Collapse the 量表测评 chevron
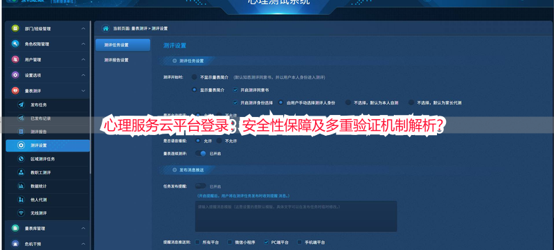 tap(83, 91)
